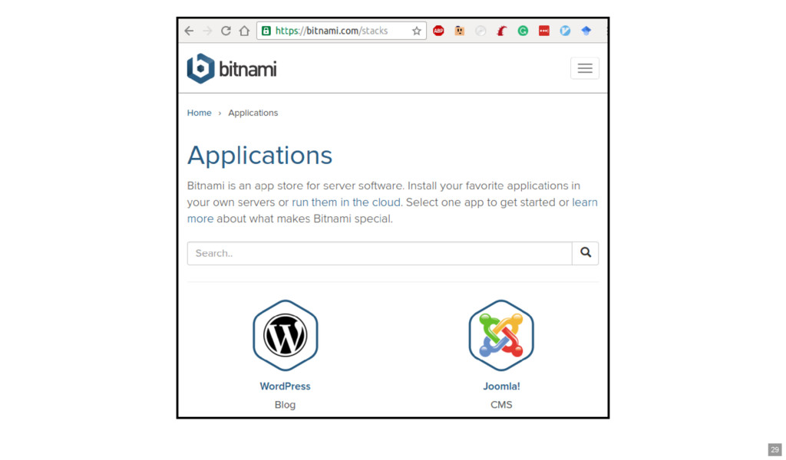The image size is (786, 460).
Task: Click the red LastPass dots extension icon
Action: 544,31
